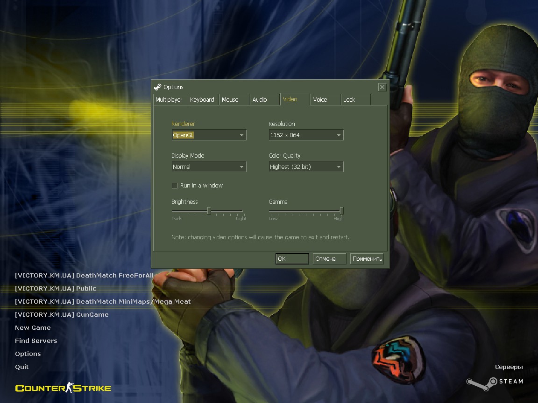Confirm settings with OK button
Image resolution: width=538 pixels, height=403 pixels.
point(292,259)
